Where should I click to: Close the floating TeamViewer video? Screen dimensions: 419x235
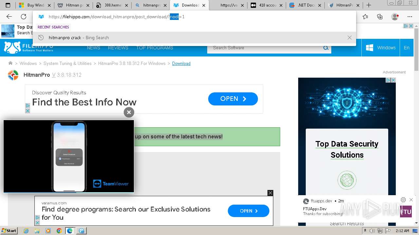tap(129, 112)
